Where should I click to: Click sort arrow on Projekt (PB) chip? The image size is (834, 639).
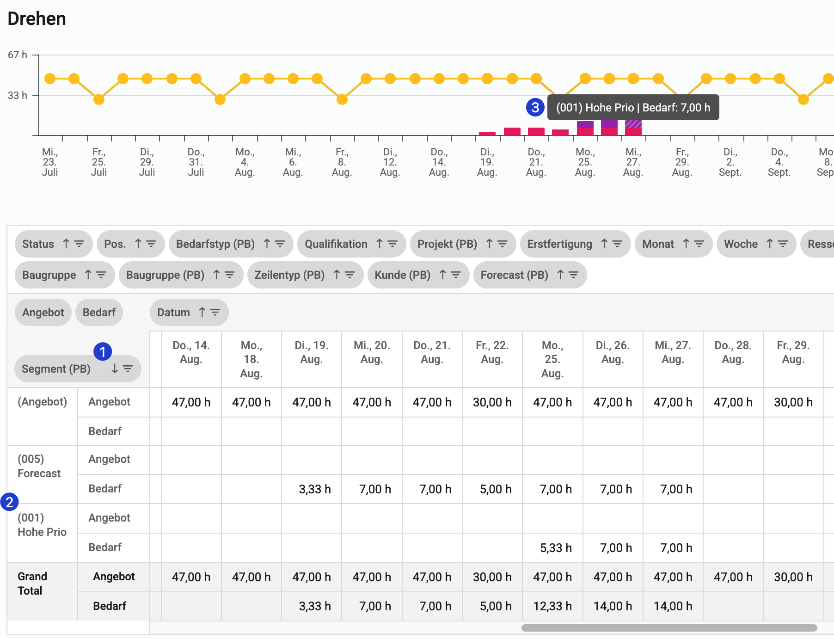point(489,244)
